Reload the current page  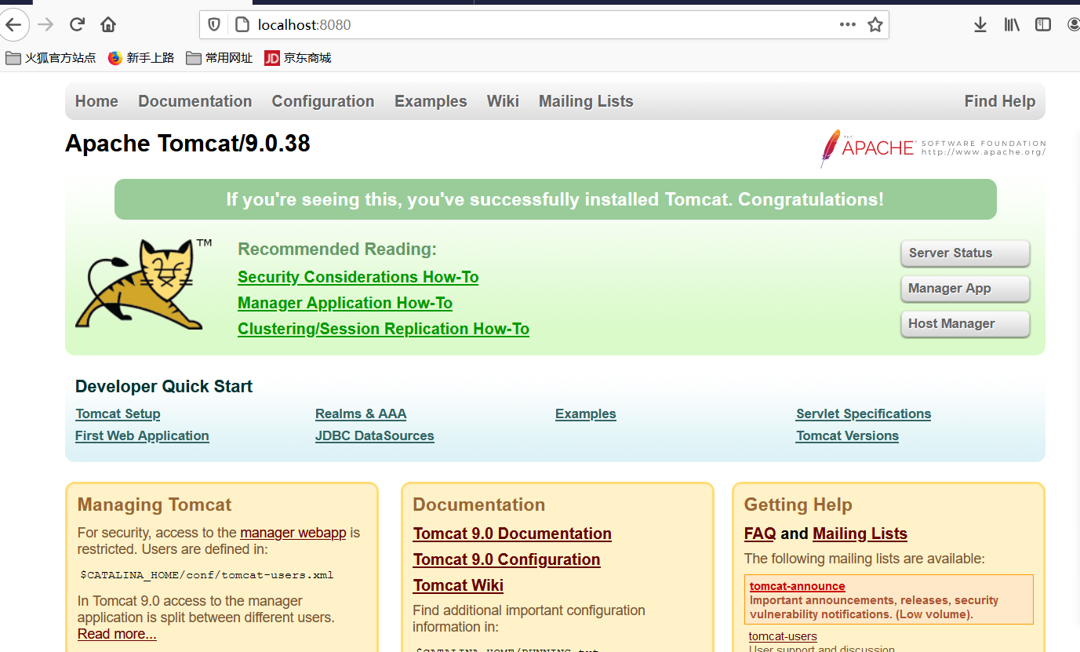[x=76, y=24]
